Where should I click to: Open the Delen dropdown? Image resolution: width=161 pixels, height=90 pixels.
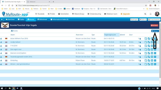[143, 19]
